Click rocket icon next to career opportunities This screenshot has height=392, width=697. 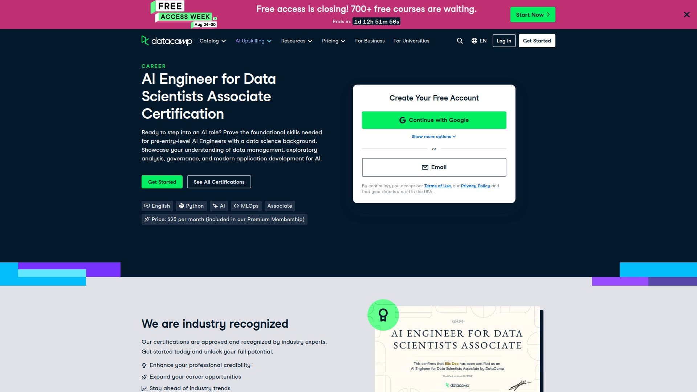pos(144,377)
